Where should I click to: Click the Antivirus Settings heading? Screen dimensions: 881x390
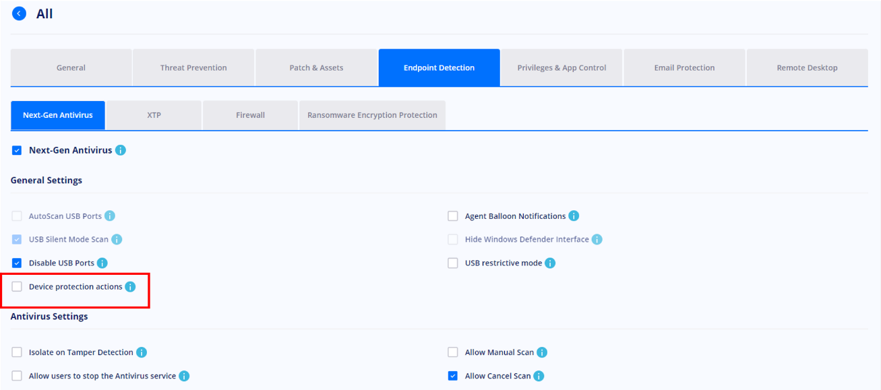(x=49, y=317)
